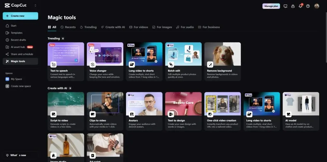
Task: Click the AI model tool icon
Action: (289, 114)
